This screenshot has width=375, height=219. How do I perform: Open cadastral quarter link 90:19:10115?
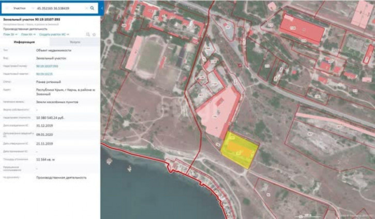pyautogui.click(x=44, y=74)
